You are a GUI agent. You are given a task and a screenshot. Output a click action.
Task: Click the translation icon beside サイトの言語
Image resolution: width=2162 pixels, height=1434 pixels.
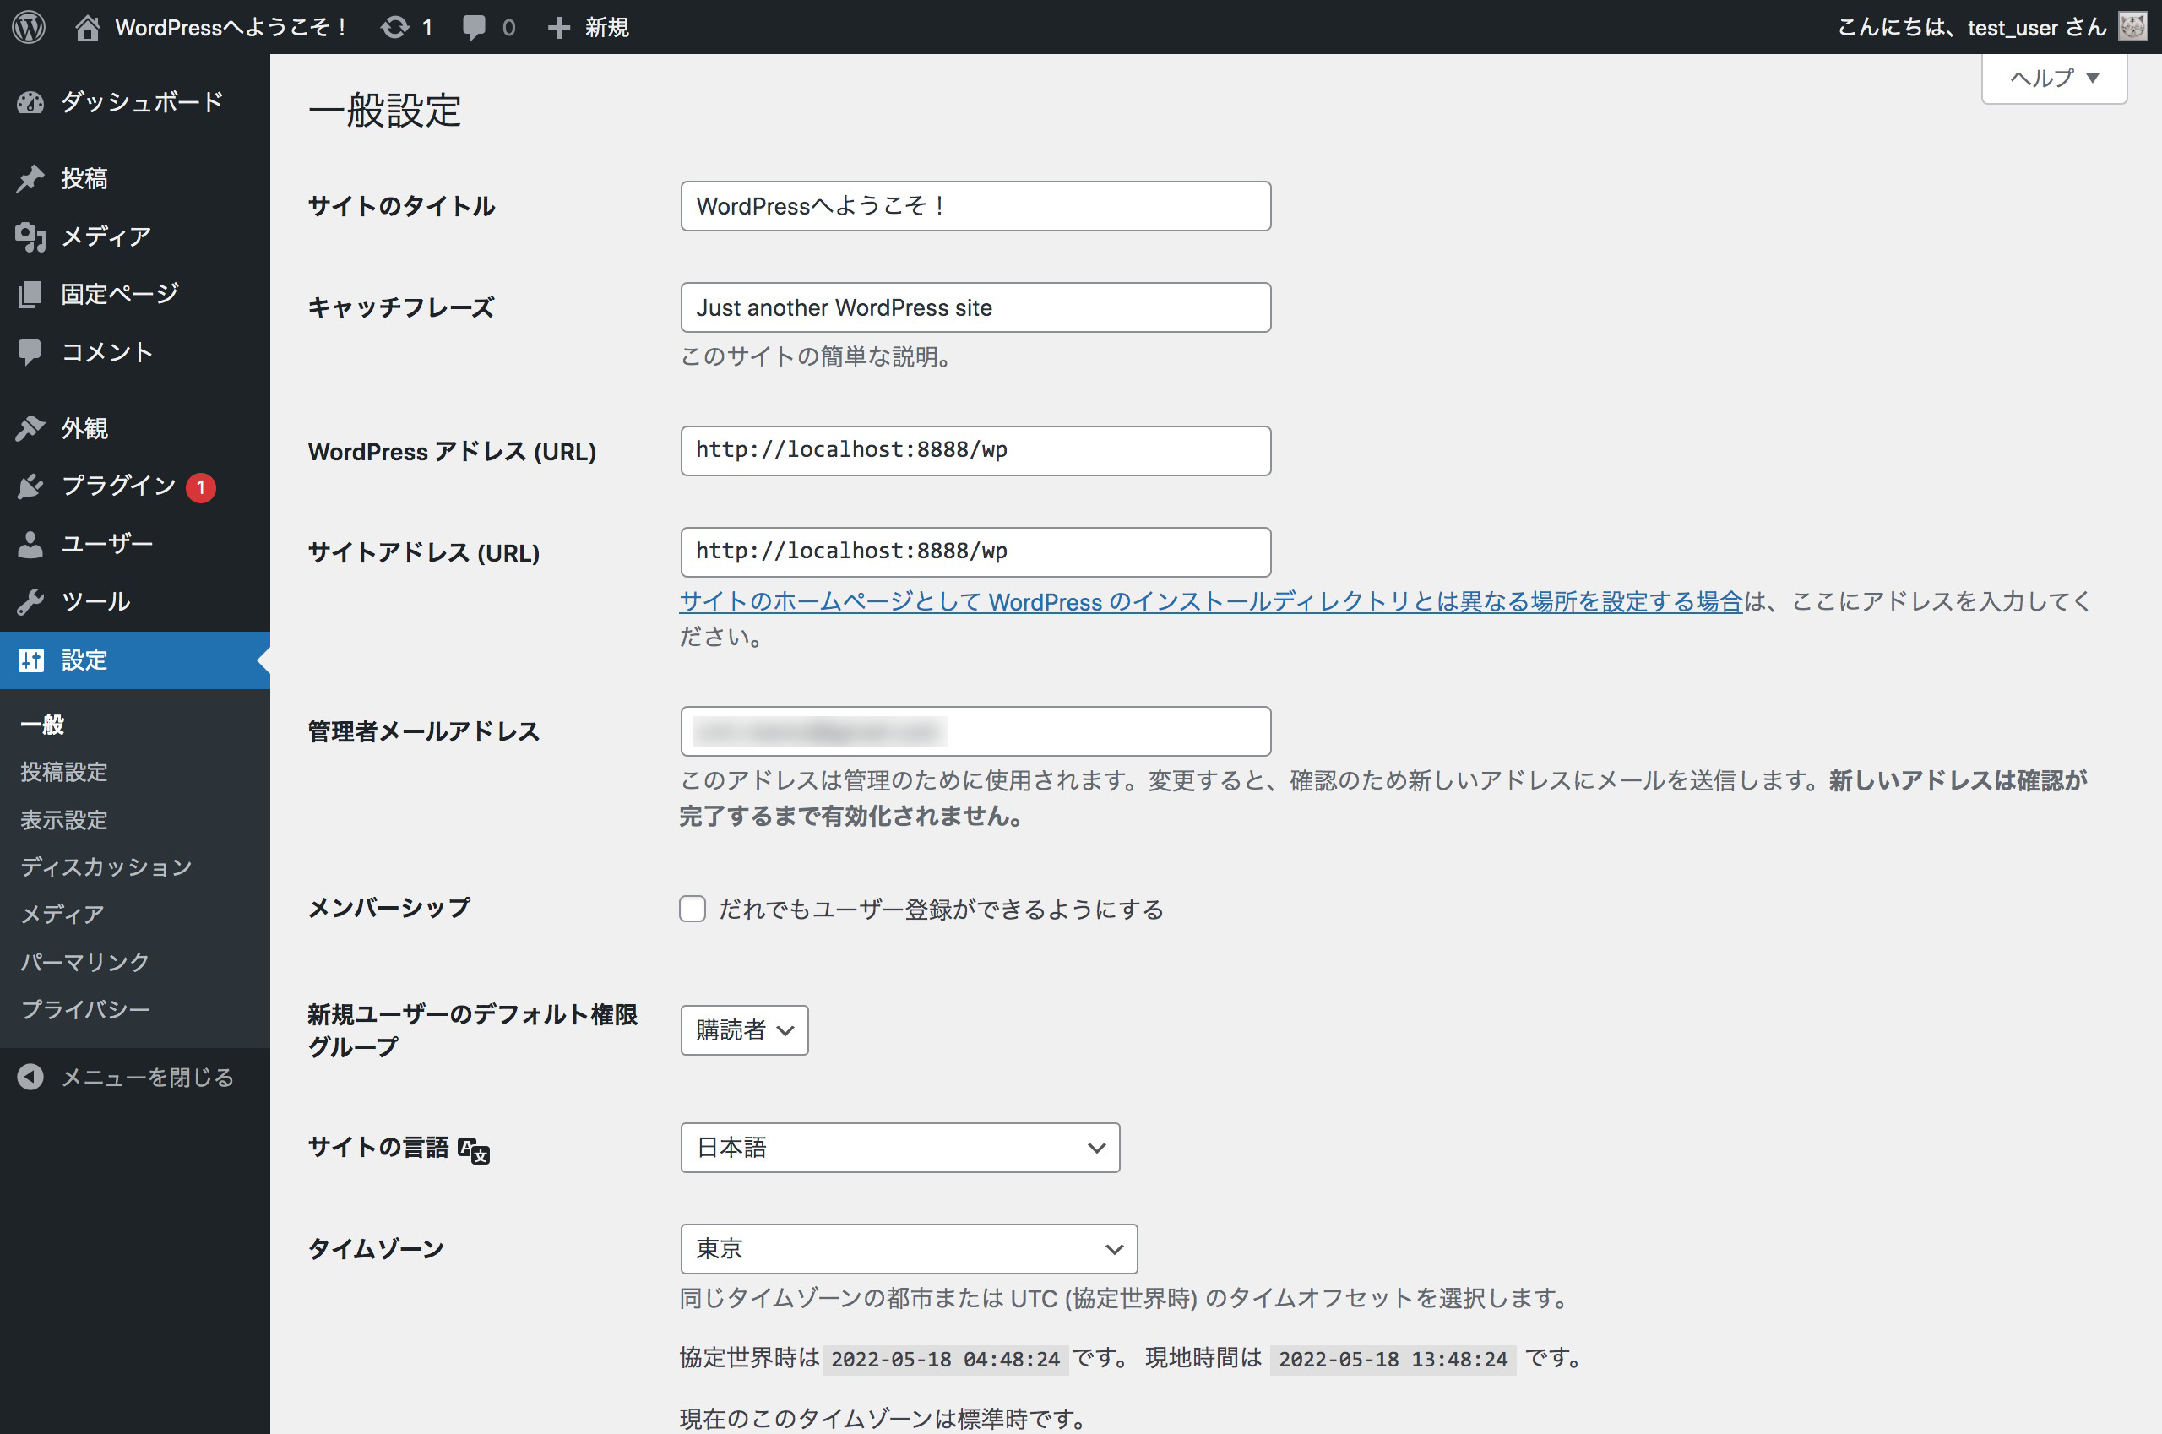point(474,1149)
